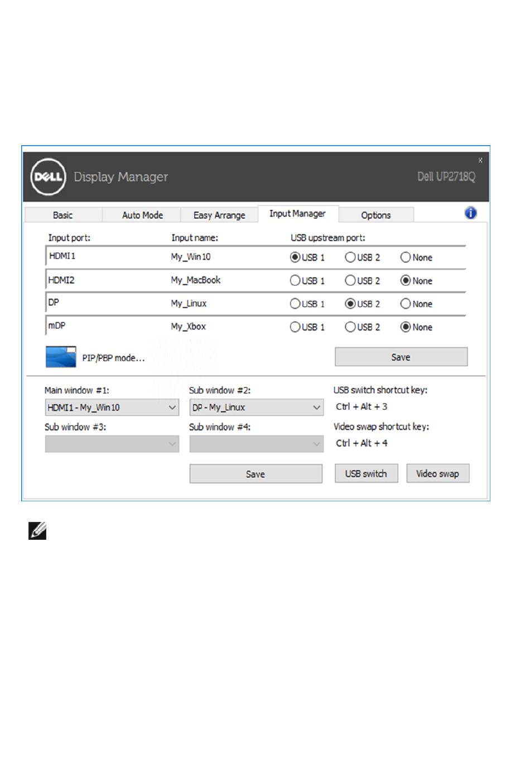Open Sub window #3 dropdown

pos(112,444)
